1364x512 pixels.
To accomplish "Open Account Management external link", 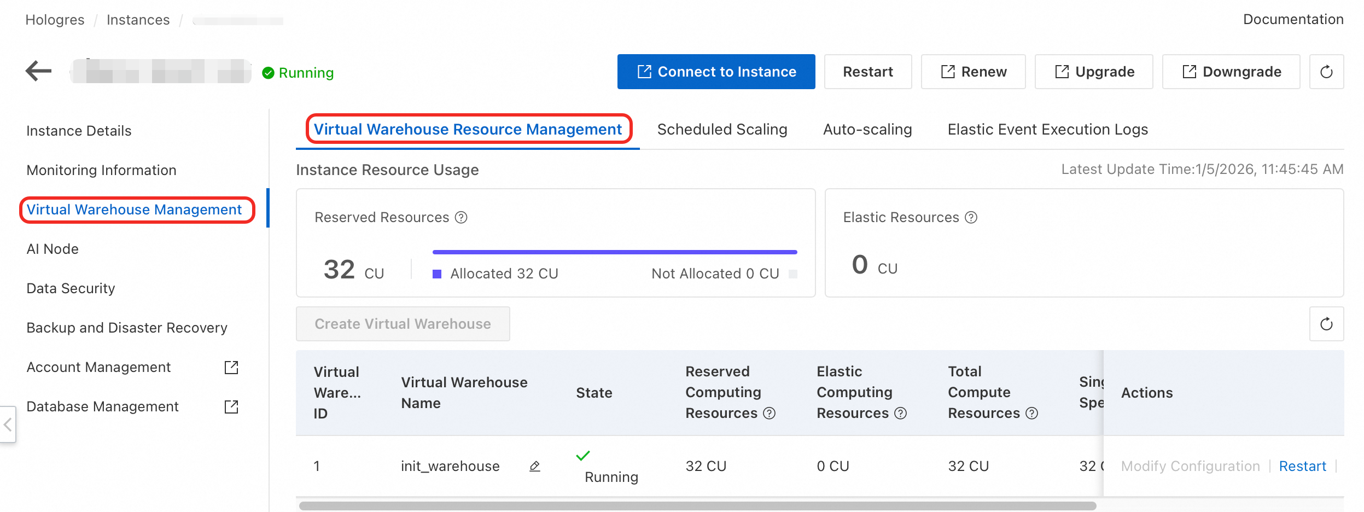I will tap(231, 368).
